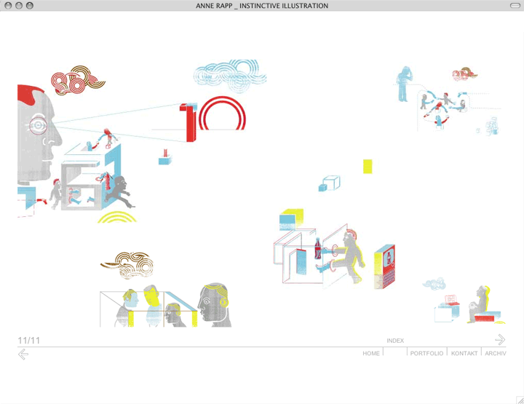Click the window title Anne Rapp text
Viewport: 524px width, 404px height.
(x=262, y=6)
